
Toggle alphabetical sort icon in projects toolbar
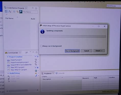pyautogui.click(x=10, y=11)
